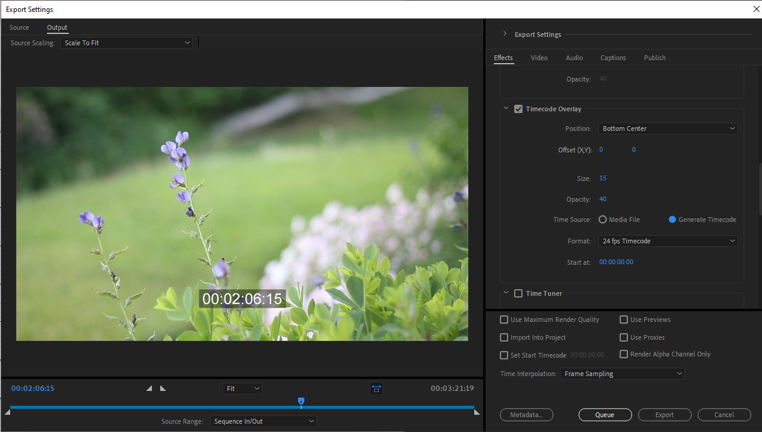Viewport: 762px width, 432px height.
Task: Edit the timecode overlay Size value
Action: pyautogui.click(x=602, y=178)
